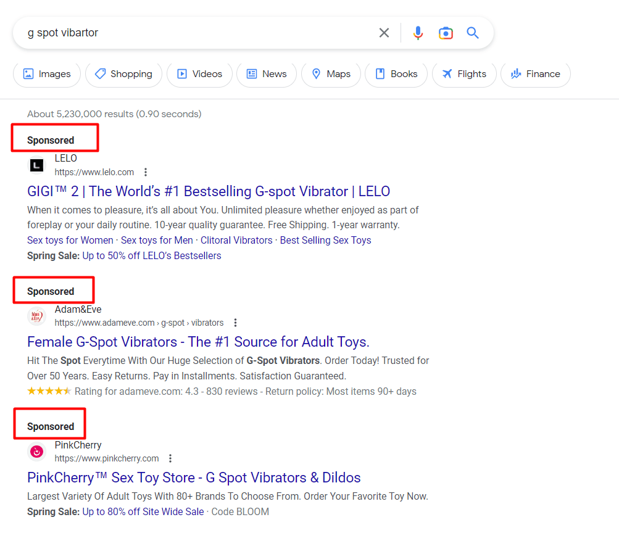Click the Sponsored label above Adam&Eve
The width and height of the screenshot is (619, 533).
(x=51, y=292)
